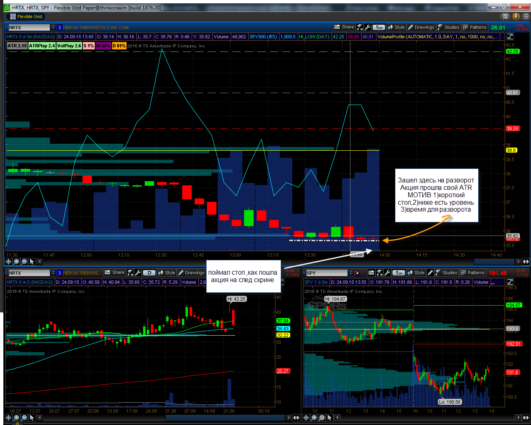Open the Flexible Grid tab
Viewport: 531px width, 425px height.
(26, 16)
